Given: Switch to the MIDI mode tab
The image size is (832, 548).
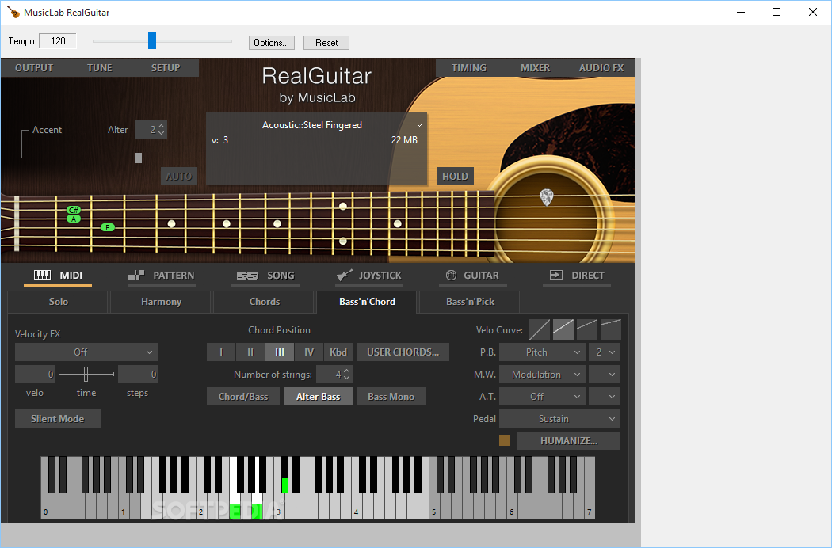Looking at the screenshot, I should coord(58,276).
